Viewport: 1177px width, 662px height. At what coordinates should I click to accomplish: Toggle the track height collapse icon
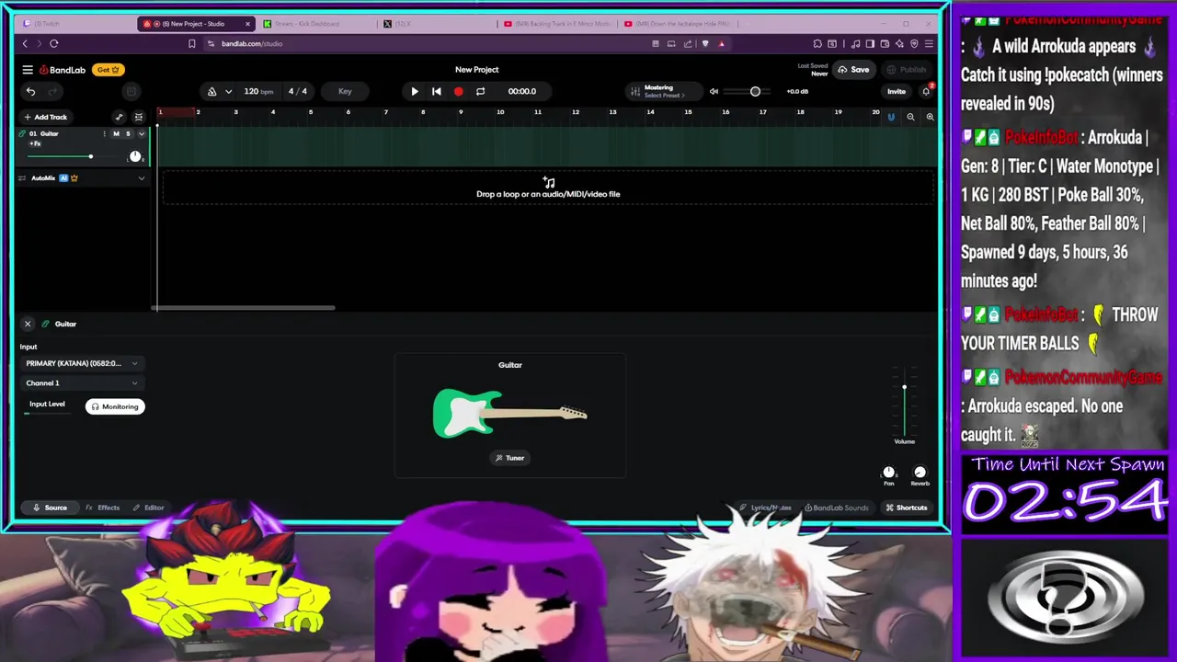[139, 117]
